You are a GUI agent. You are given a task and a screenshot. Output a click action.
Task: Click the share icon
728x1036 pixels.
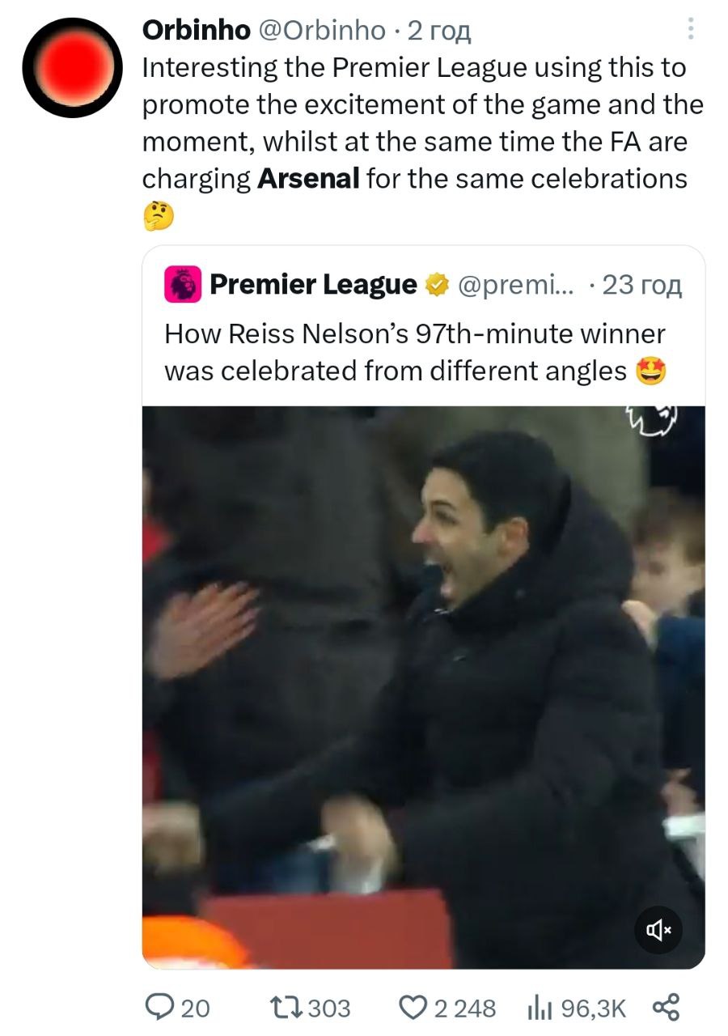point(665,1007)
